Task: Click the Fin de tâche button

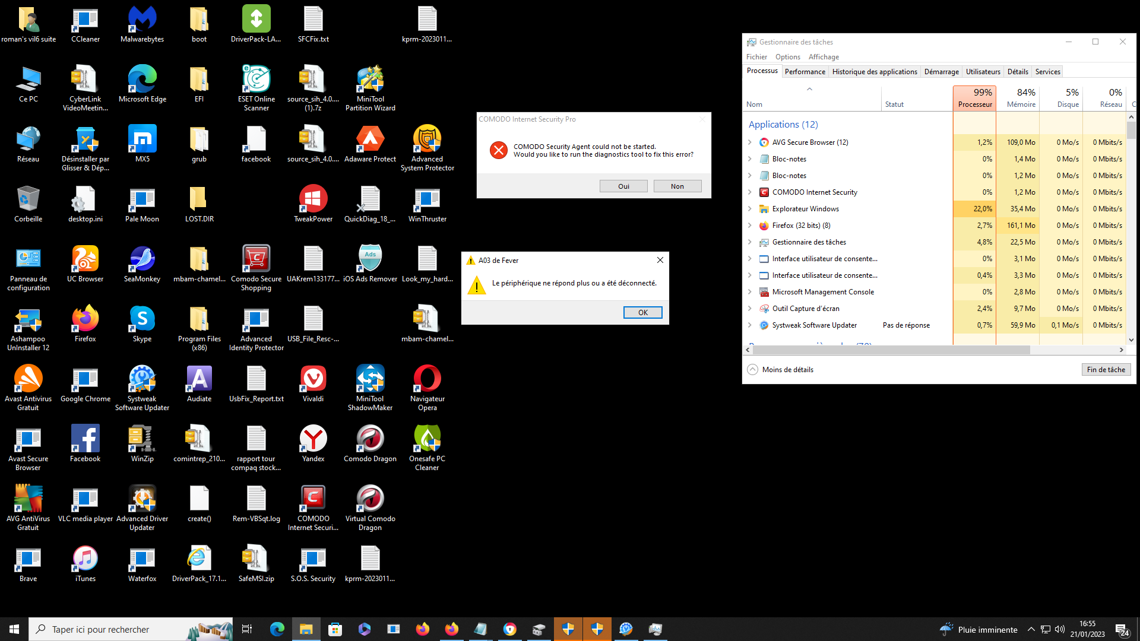Action: pos(1106,369)
